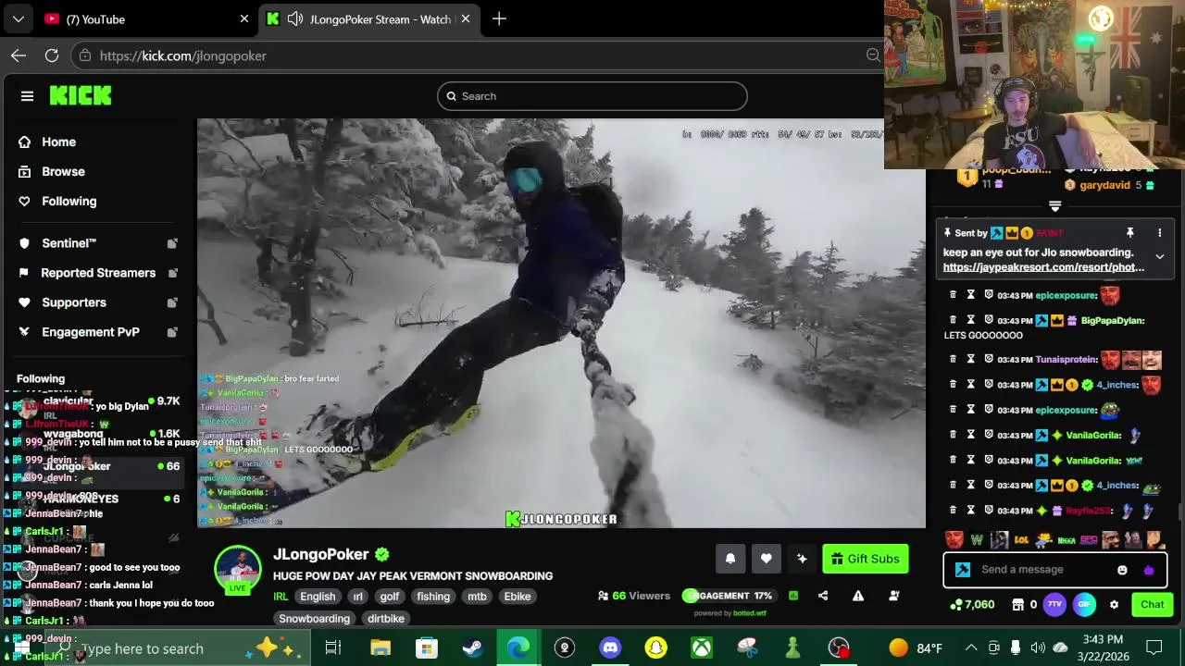Click the KICK logo
The image size is (1185, 666).
81,95
